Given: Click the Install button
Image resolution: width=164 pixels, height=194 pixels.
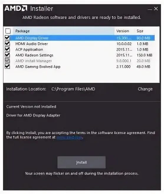Looking at the screenshot, I should [81, 162].
